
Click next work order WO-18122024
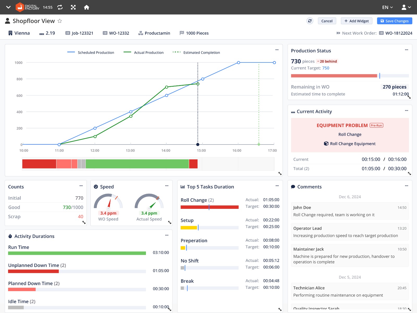tap(398, 33)
